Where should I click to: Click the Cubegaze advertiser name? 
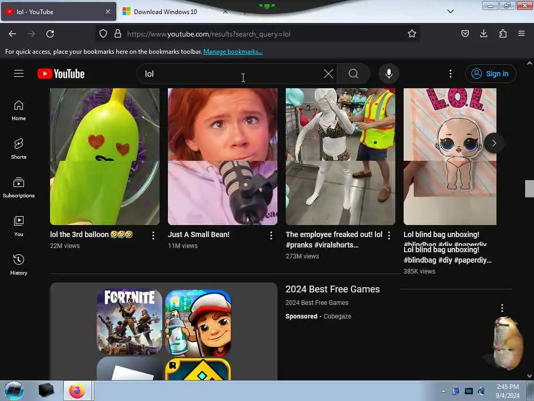pos(337,316)
